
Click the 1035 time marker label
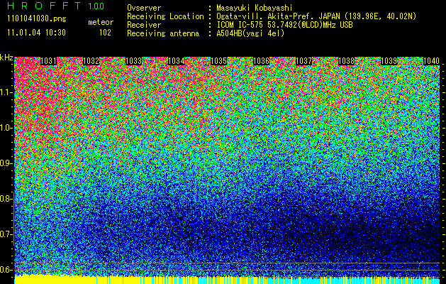point(218,61)
